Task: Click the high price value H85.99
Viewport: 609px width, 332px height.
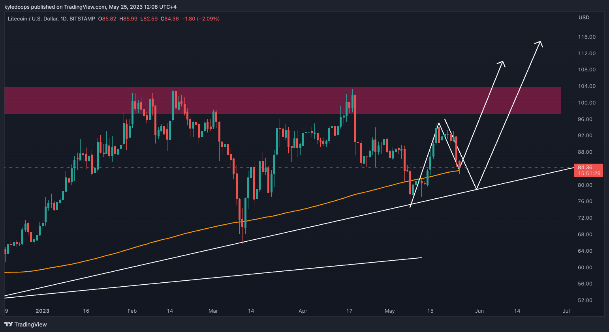Action: coord(128,19)
